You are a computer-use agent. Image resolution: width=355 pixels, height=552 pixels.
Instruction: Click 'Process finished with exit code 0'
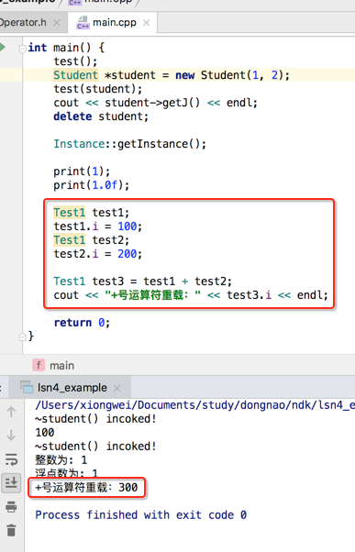point(141,514)
